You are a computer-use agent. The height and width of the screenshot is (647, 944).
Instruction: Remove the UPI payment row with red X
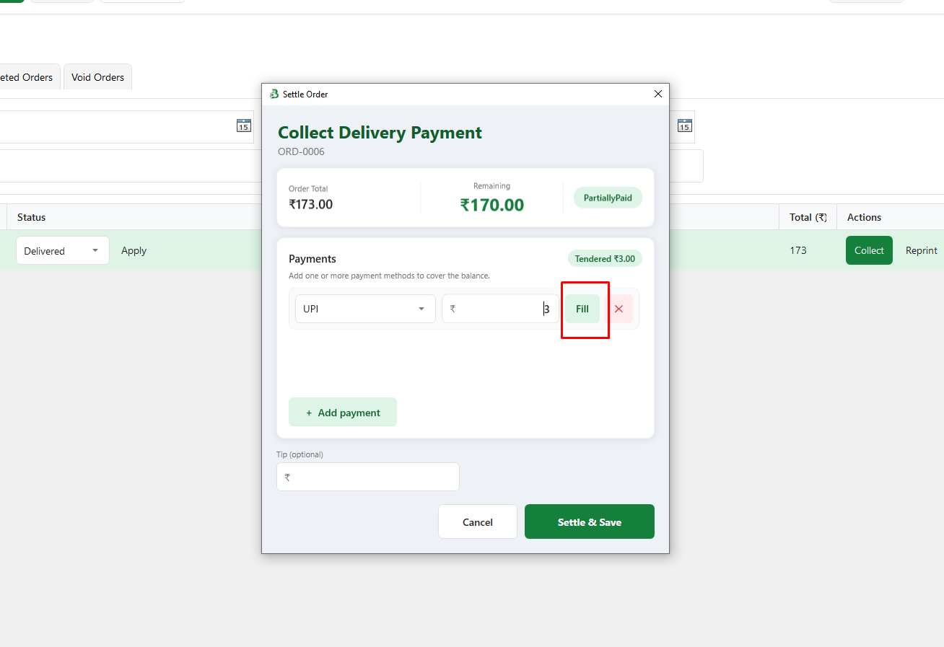coord(619,309)
